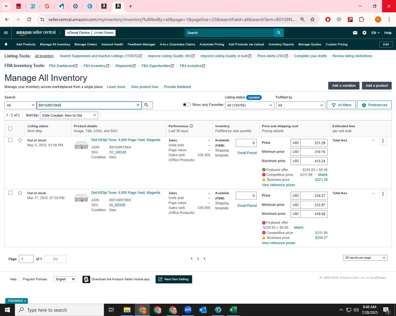This screenshot has height=316, width=396.
Task: Open the Chrome extensions puzzle icon
Action: [361, 19]
